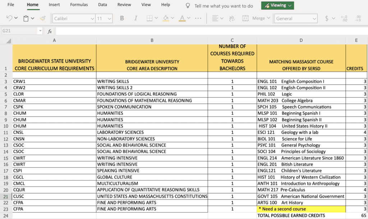Click the Borders grid icon
The image size is (368, 219).
point(149,18)
